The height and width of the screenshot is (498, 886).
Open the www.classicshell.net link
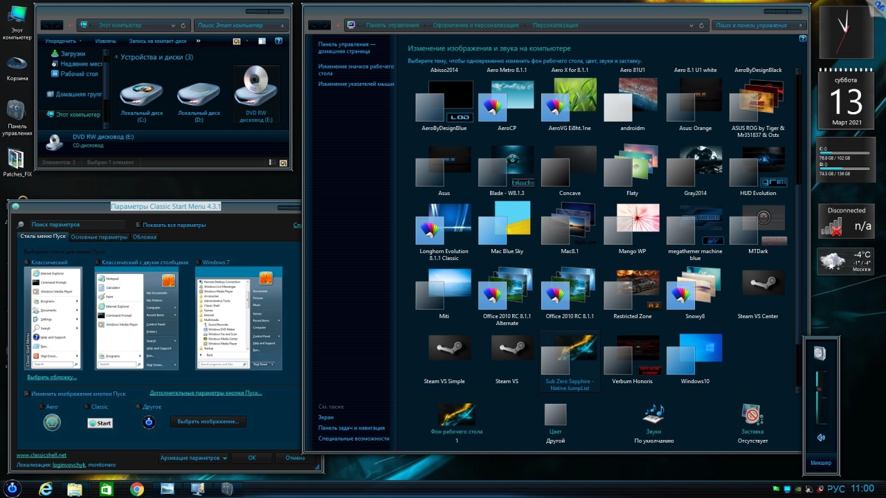pyautogui.click(x=42, y=455)
